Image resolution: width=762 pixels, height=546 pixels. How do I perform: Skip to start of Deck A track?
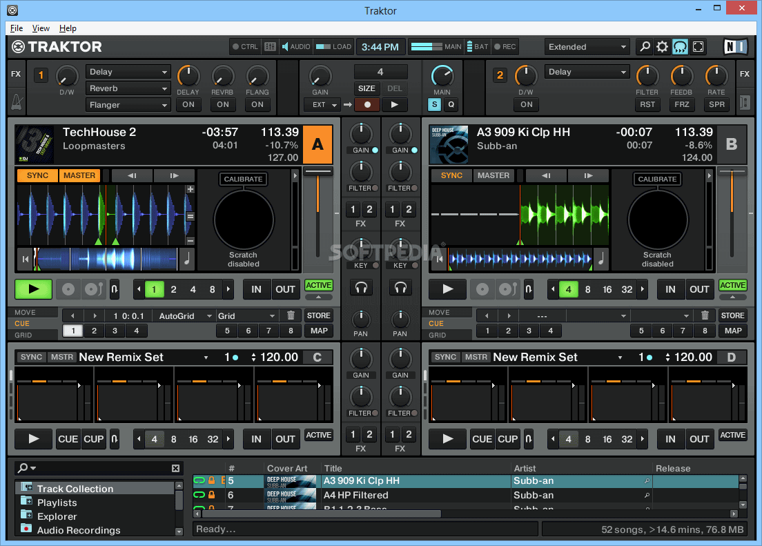tap(26, 259)
